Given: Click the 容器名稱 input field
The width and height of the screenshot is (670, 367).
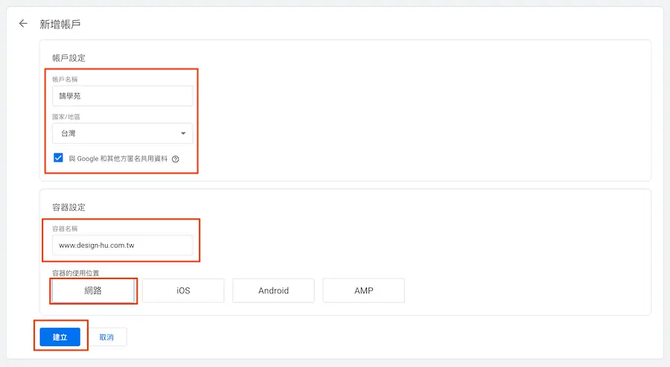Looking at the screenshot, I should tap(123, 245).
